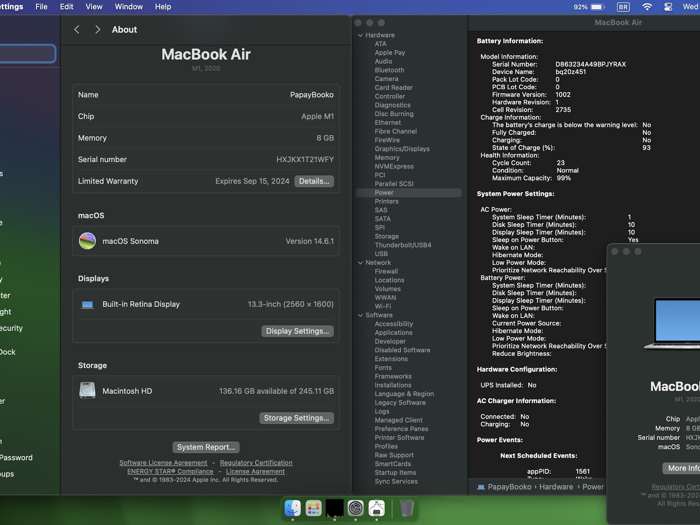Go back with the About back arrow
700x525 pixels.
pyautogui.click(x=77, y=29)
